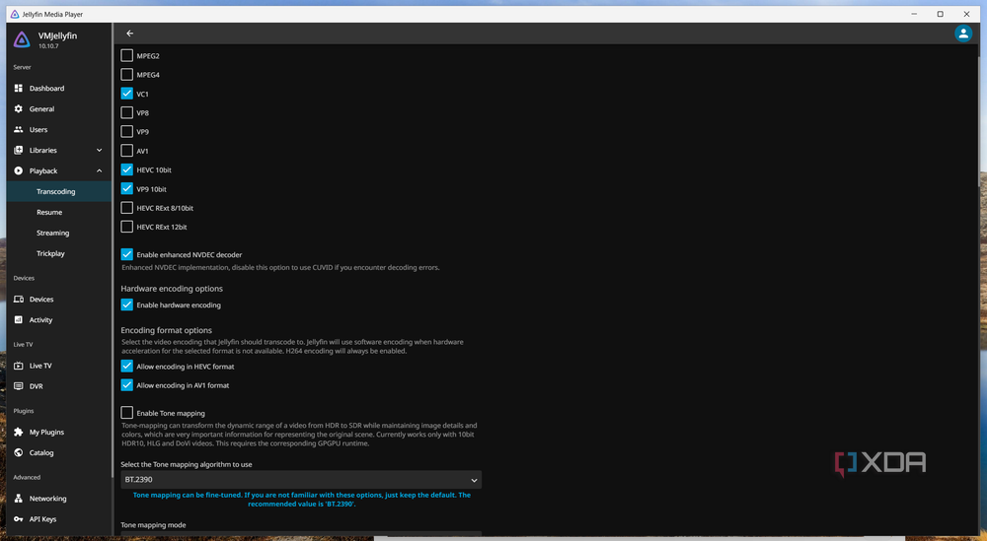Expand the Libraries section chevron

99,150
